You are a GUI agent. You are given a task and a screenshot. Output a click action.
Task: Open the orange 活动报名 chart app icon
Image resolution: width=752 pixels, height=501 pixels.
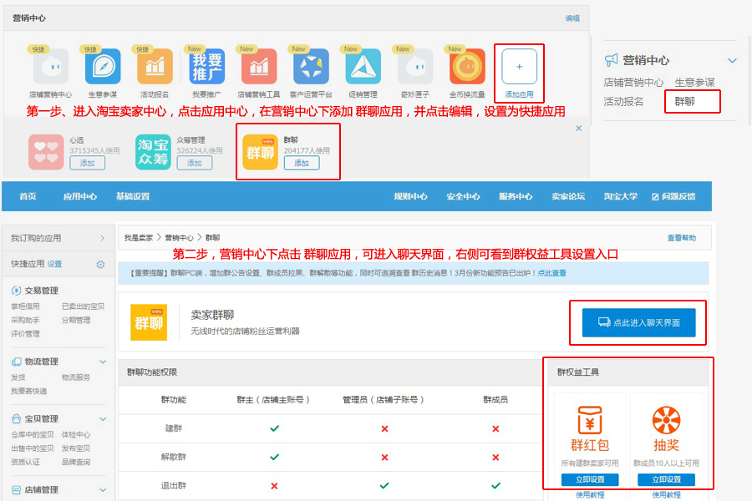point(155,67)
